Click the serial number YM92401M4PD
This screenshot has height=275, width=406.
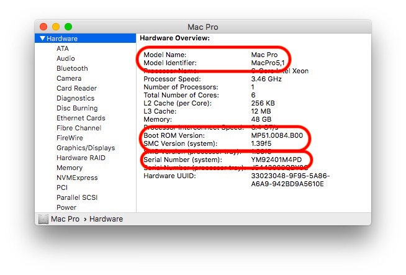point(276,160)
